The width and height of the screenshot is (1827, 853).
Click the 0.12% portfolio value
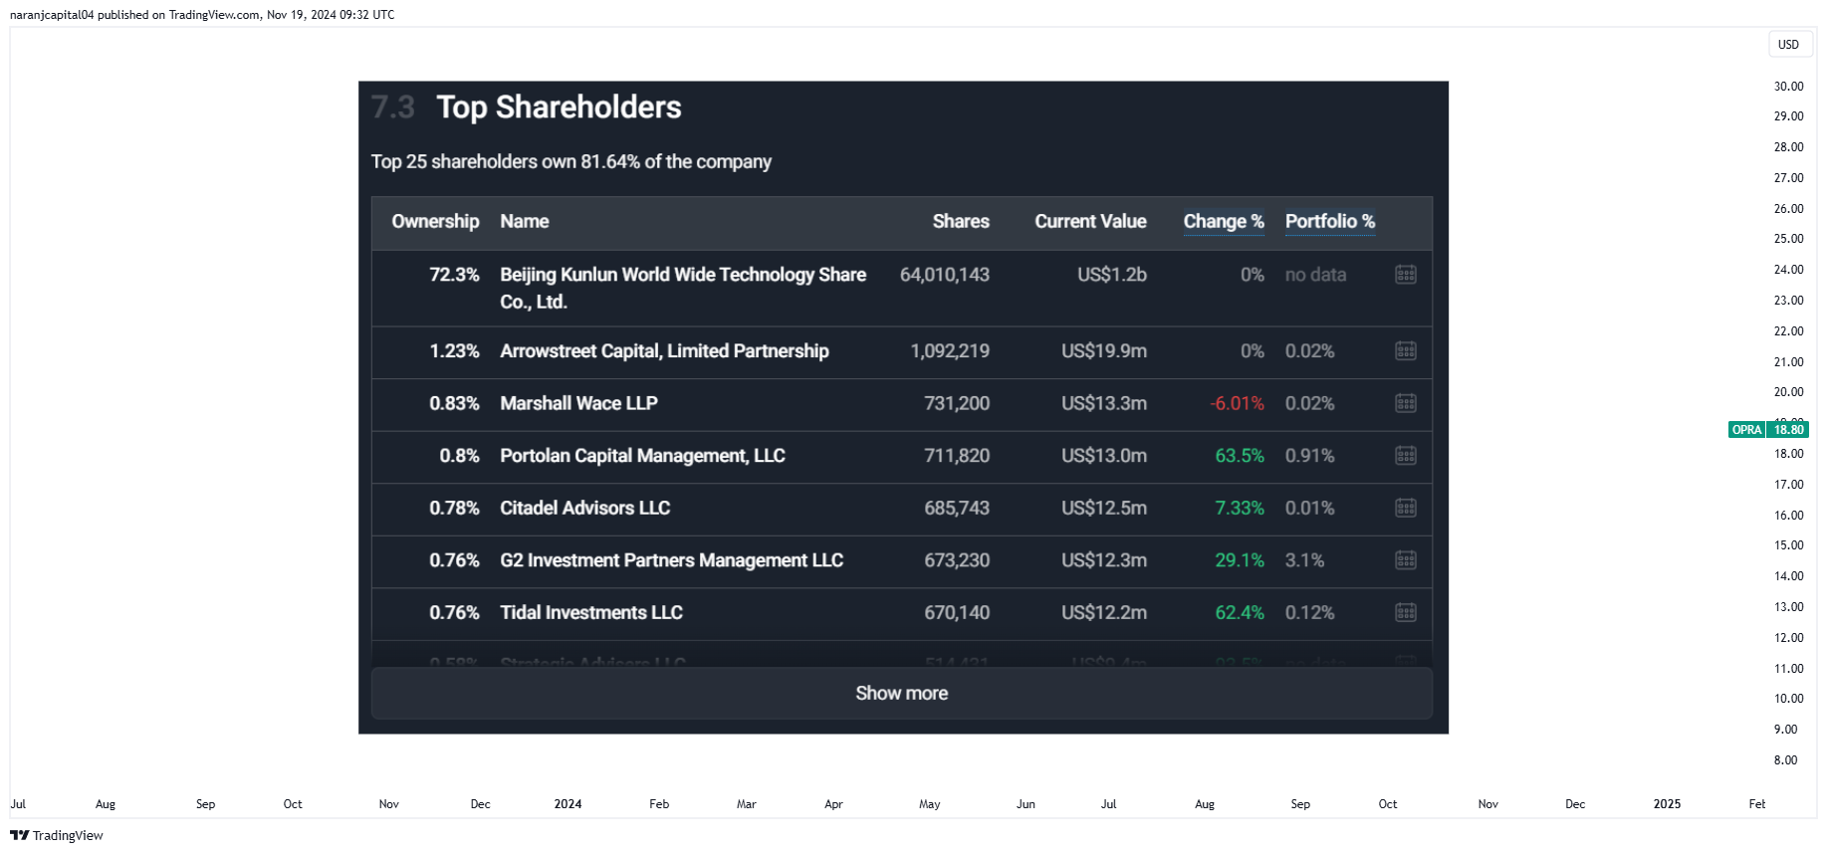(1309, 612)
